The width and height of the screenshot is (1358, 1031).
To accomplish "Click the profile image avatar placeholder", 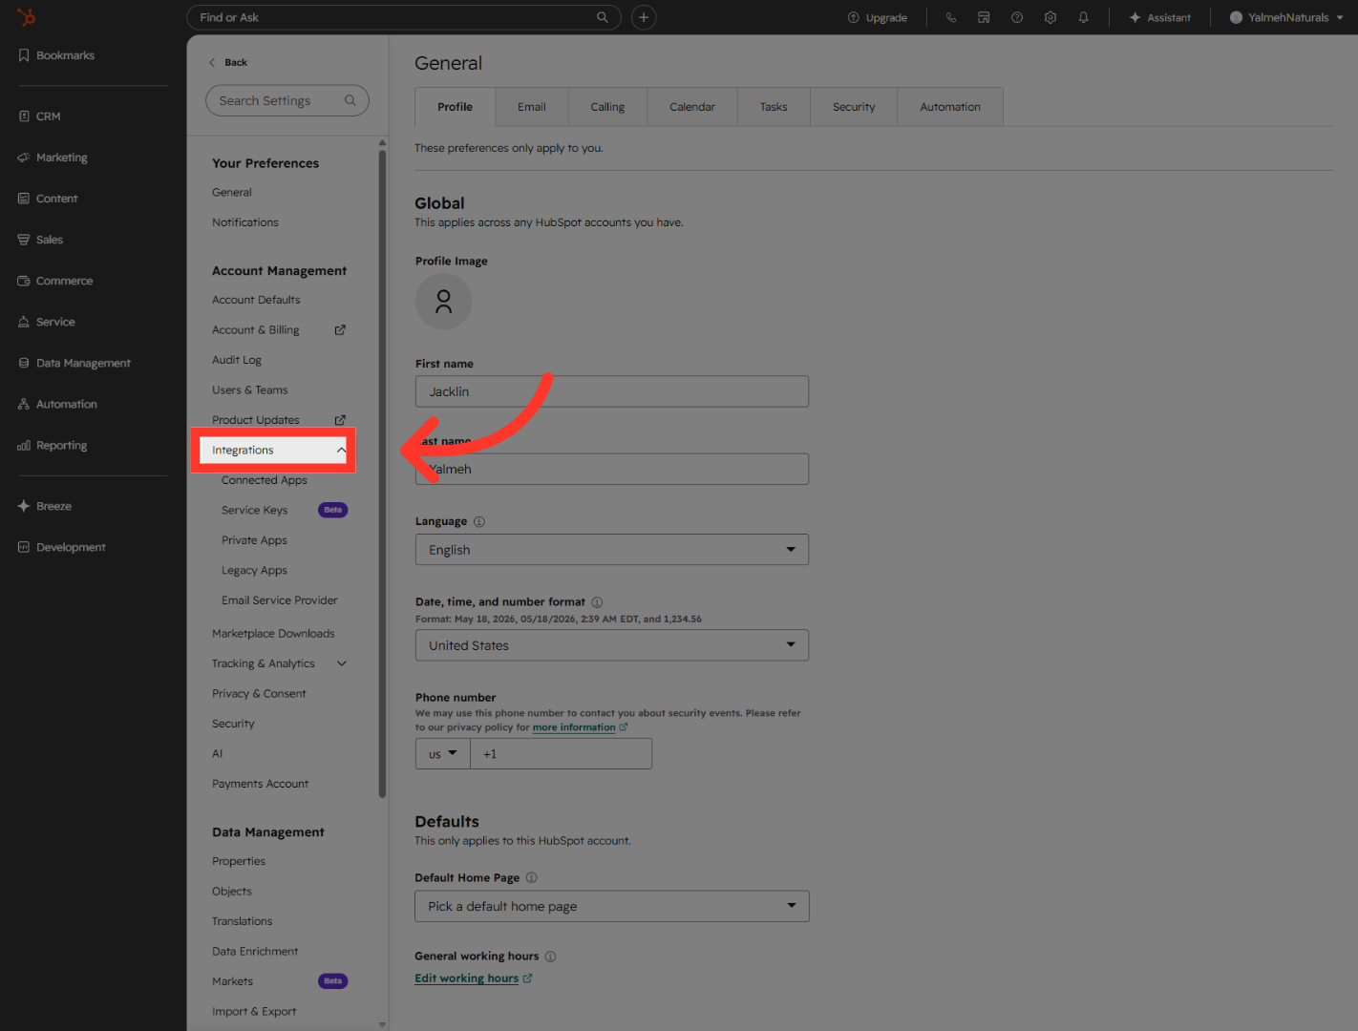I will point(443,302).
